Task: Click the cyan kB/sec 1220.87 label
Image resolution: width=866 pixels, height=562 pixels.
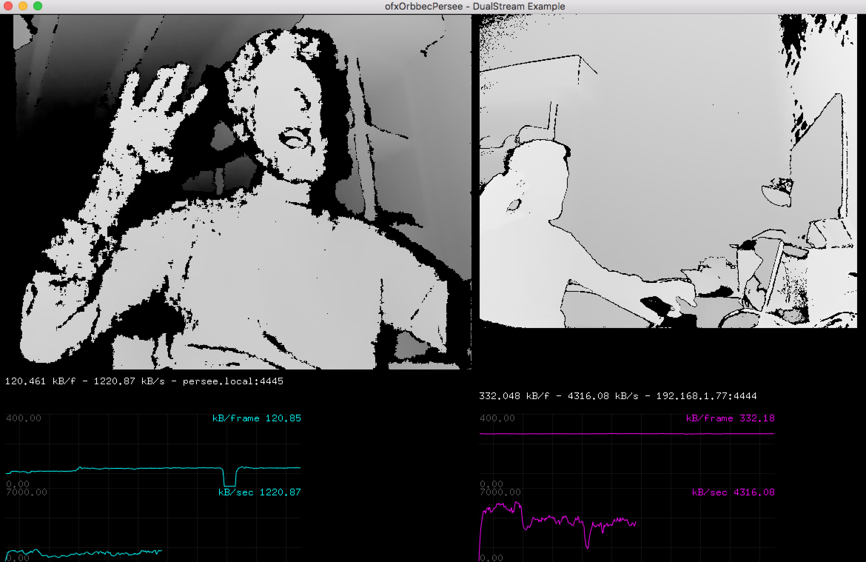Action: [x=259, y=492]
